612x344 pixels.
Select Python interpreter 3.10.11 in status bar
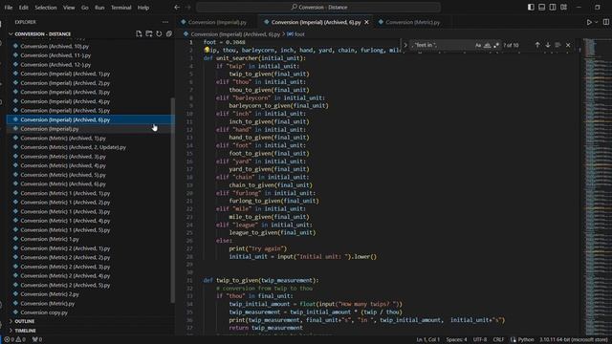point(573,339)
